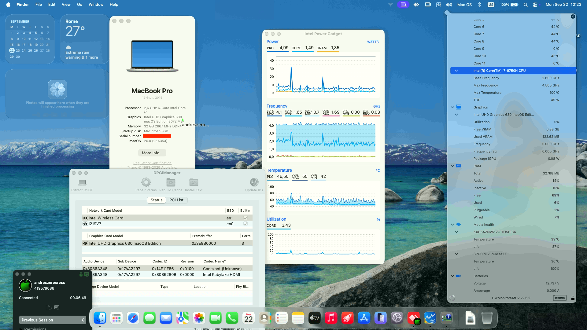587x330 pixels.
Task: Open the AnyDesk chat icon
Action: pyautogui.click(x=57, y=307)
